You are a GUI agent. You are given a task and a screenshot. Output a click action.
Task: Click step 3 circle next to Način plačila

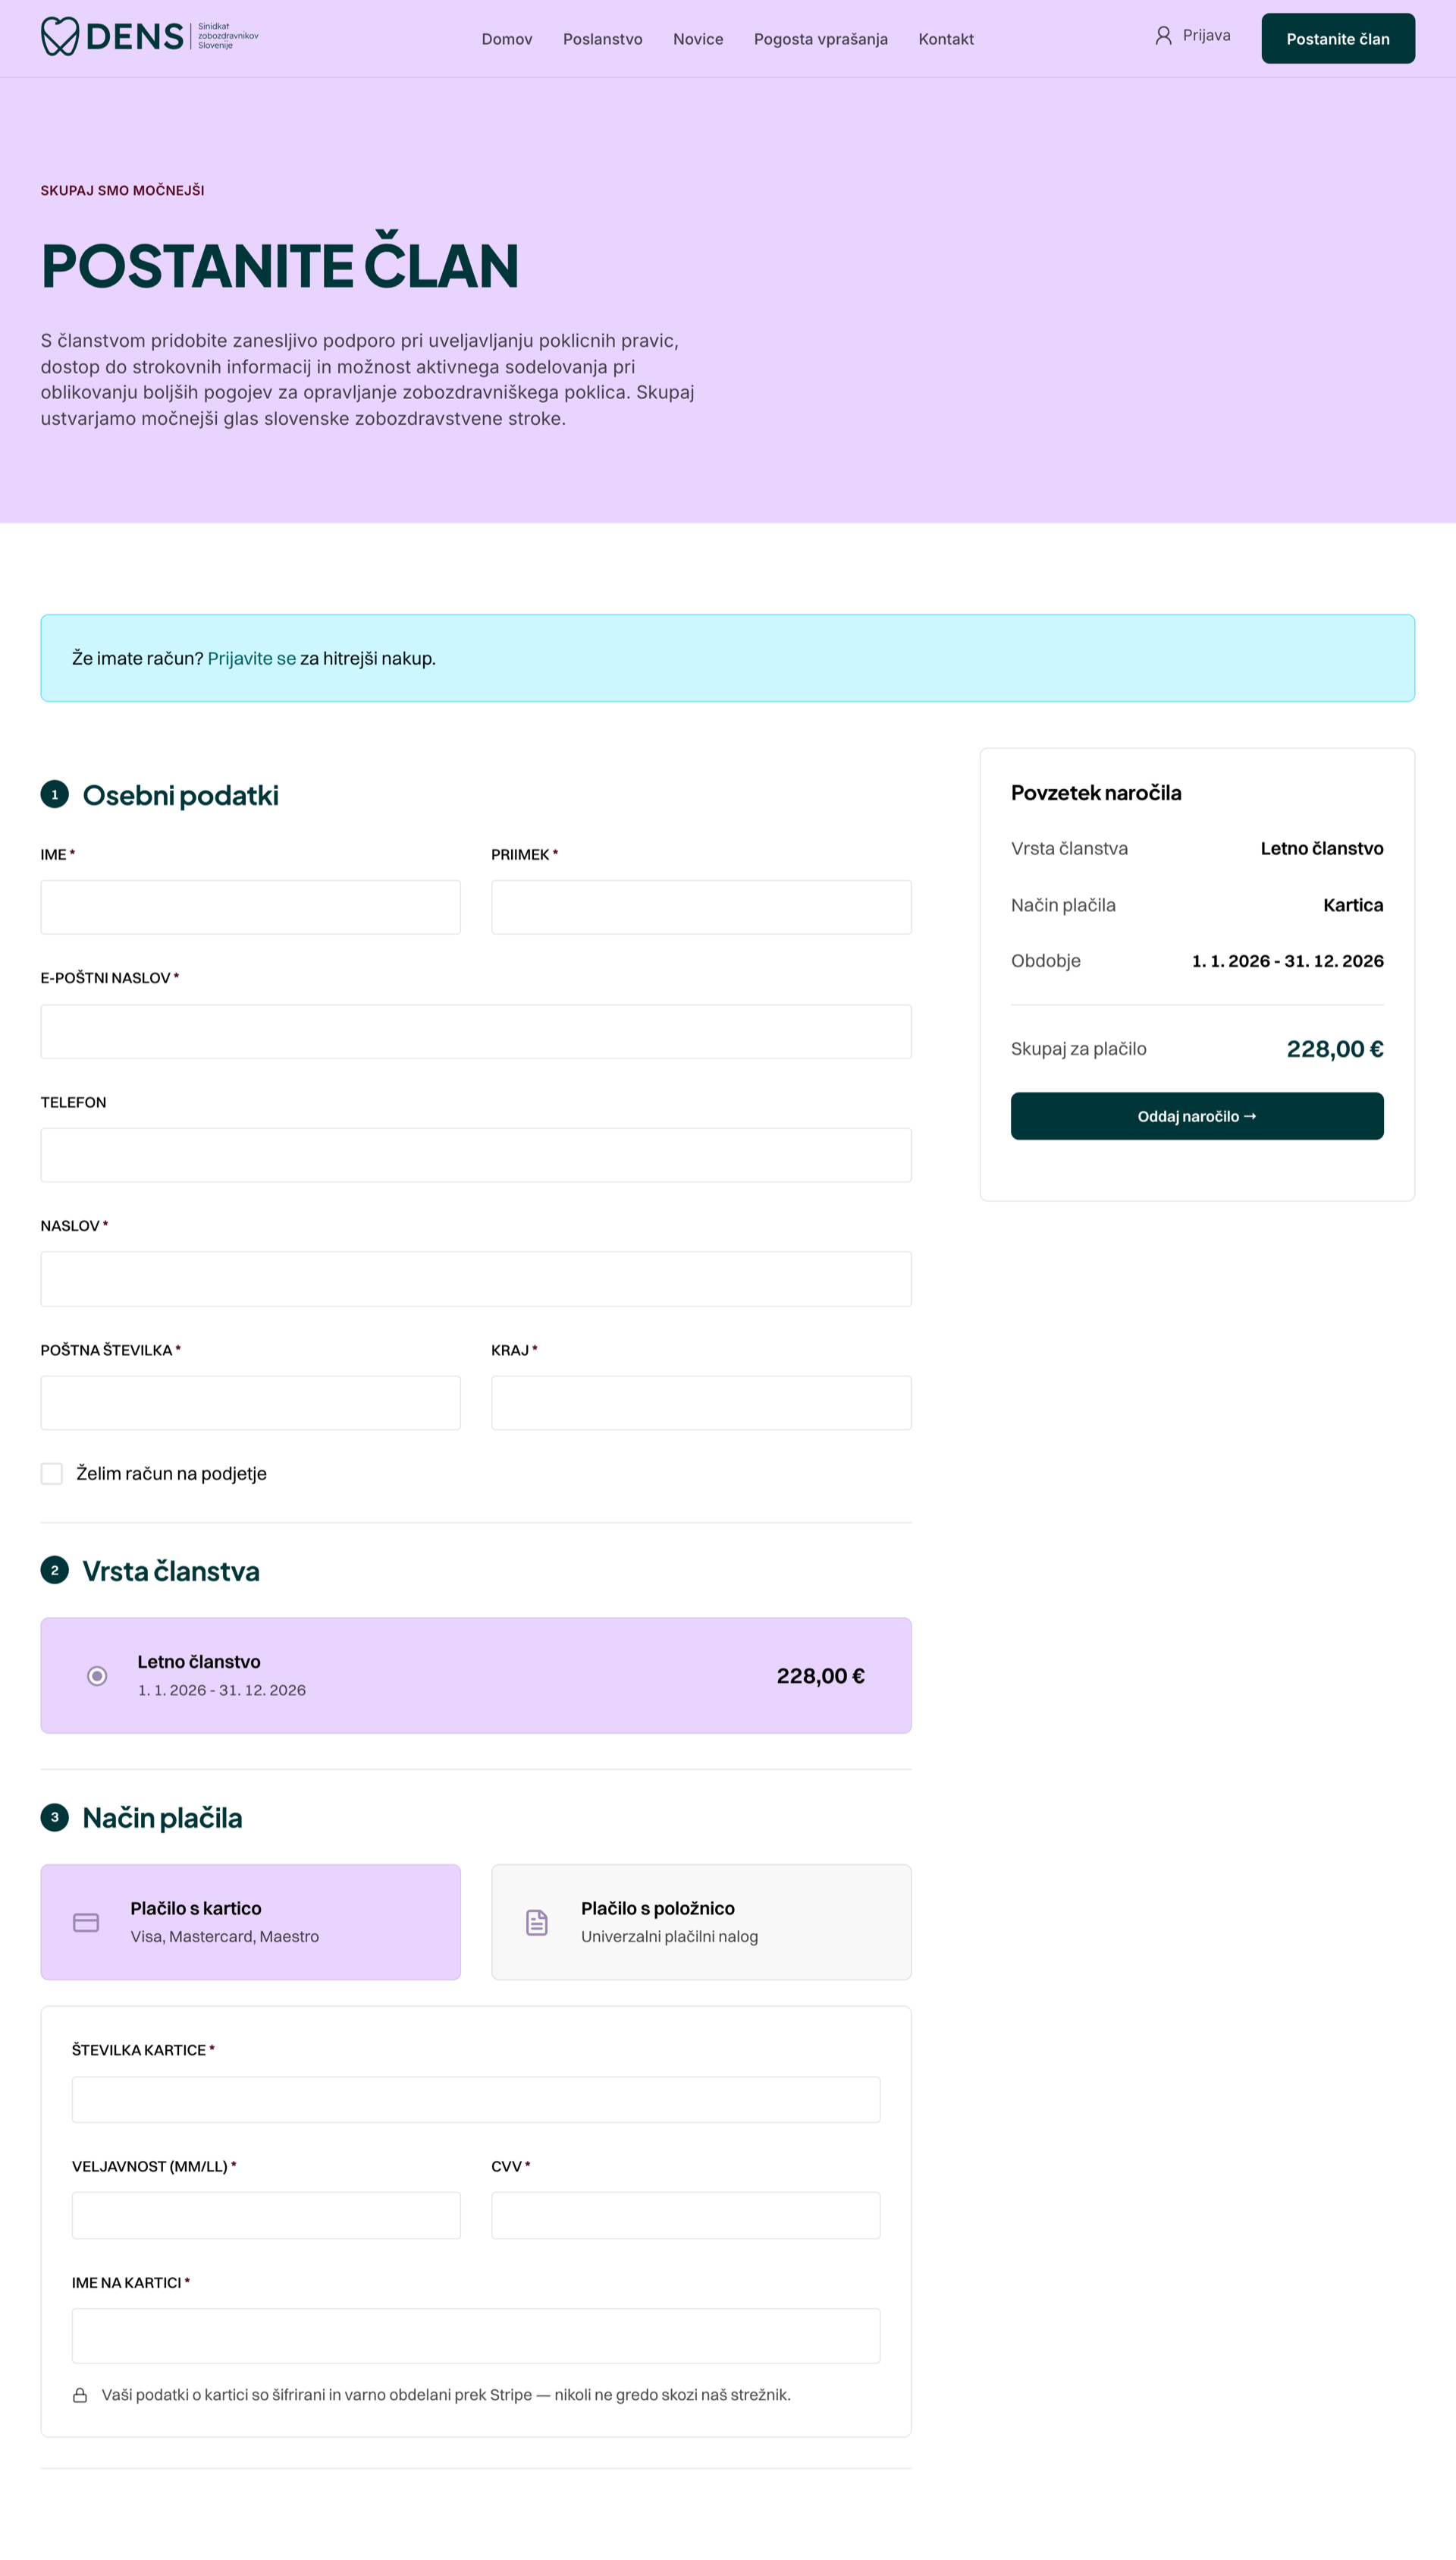tap(54, 1816)
